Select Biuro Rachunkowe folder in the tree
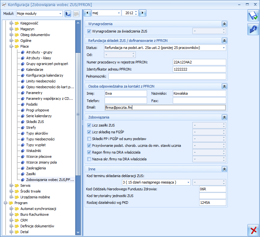This screenshot has width=260, height=237. [34, 214]
